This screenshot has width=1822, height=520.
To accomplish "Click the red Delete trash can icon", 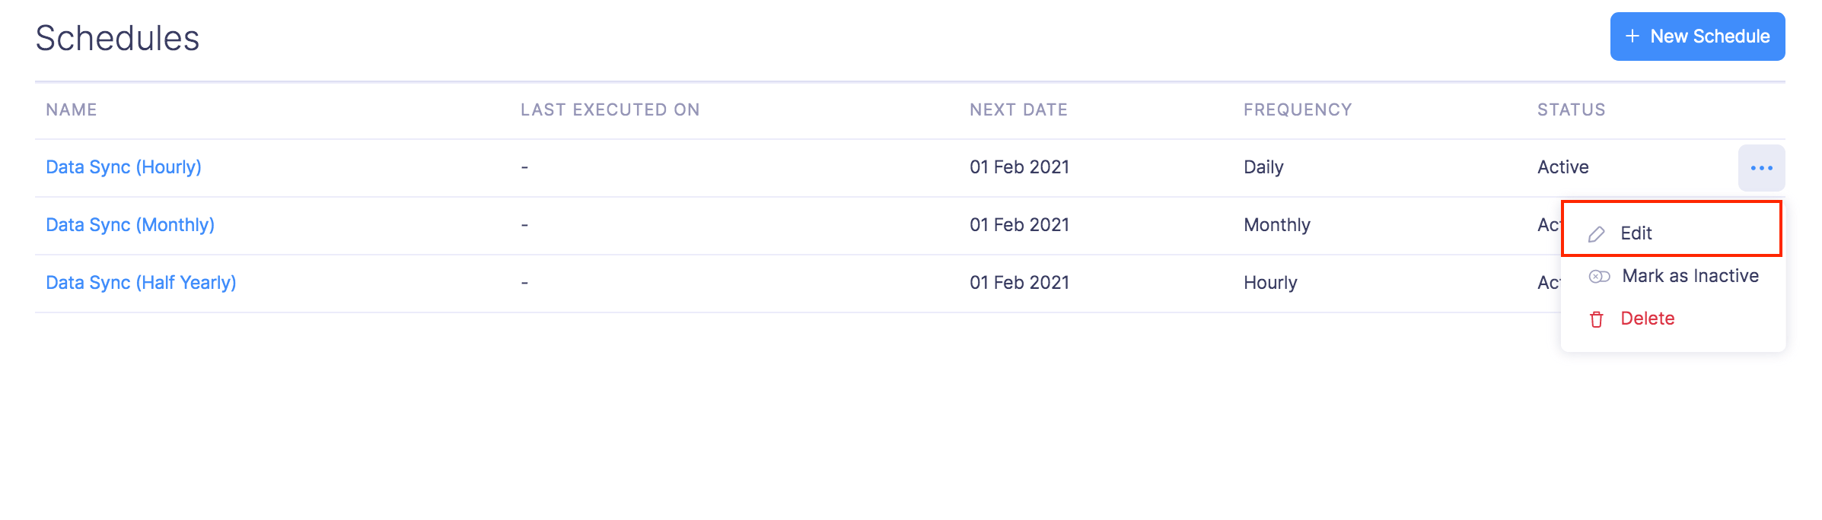I will click(1596, 319).
